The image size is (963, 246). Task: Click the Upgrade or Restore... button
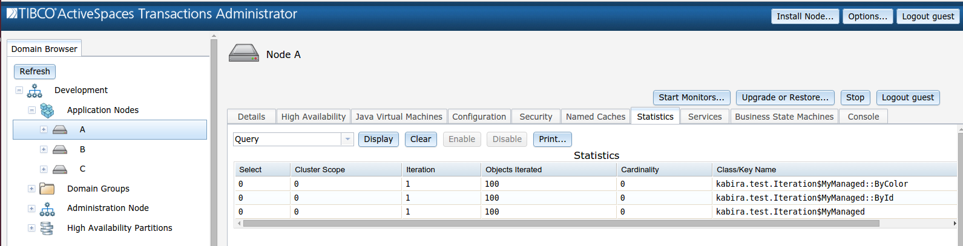pyautogui.click(x=785, y=97)
